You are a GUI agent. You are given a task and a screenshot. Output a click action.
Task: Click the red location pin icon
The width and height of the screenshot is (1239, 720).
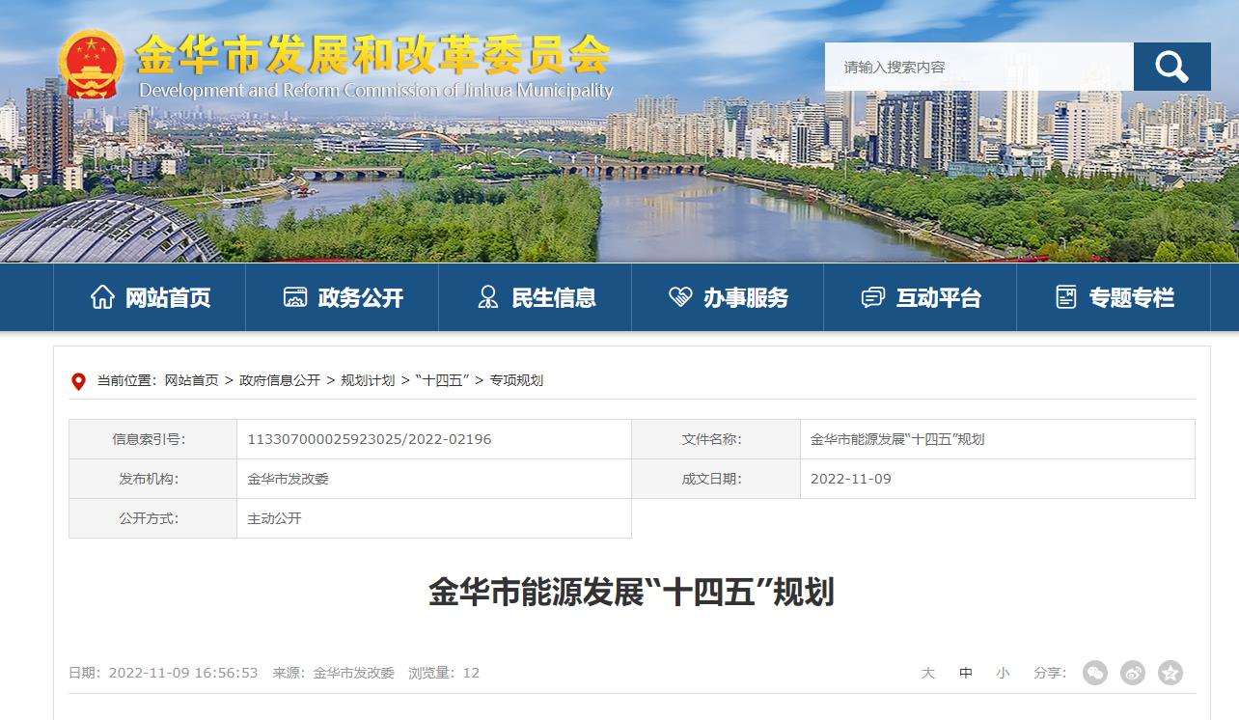pyautogui.click(x=79, y=381)
